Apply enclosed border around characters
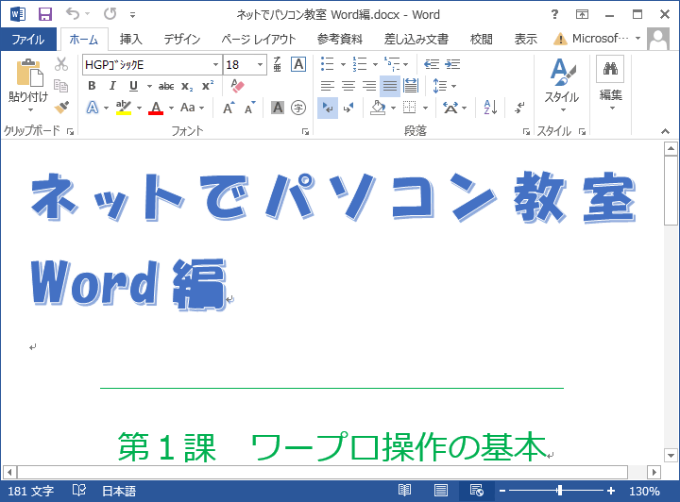The height and width of the screenshot is (502, 680). point(298,64)
